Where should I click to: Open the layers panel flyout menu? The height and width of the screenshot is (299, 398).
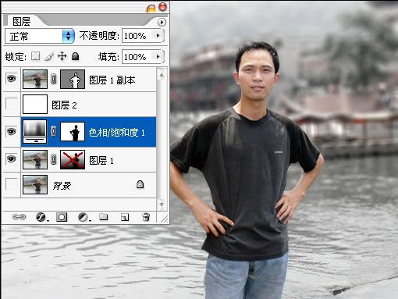pos(162,22)
